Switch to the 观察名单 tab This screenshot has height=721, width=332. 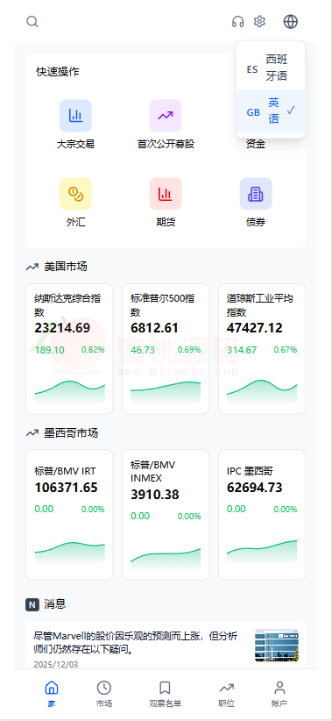coord(165,695)
